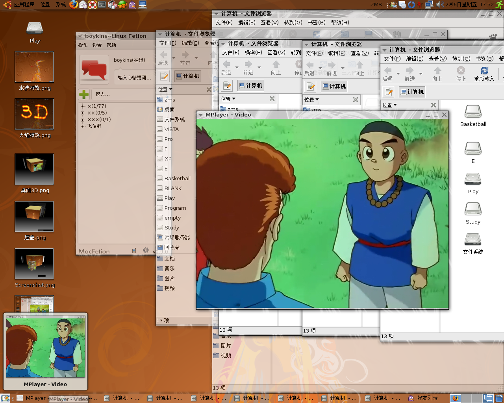The width and height of the screenshot is (504, 403).
Task: Open 水波特效.png thumbnail on desktop
Action: coord(34,67)
